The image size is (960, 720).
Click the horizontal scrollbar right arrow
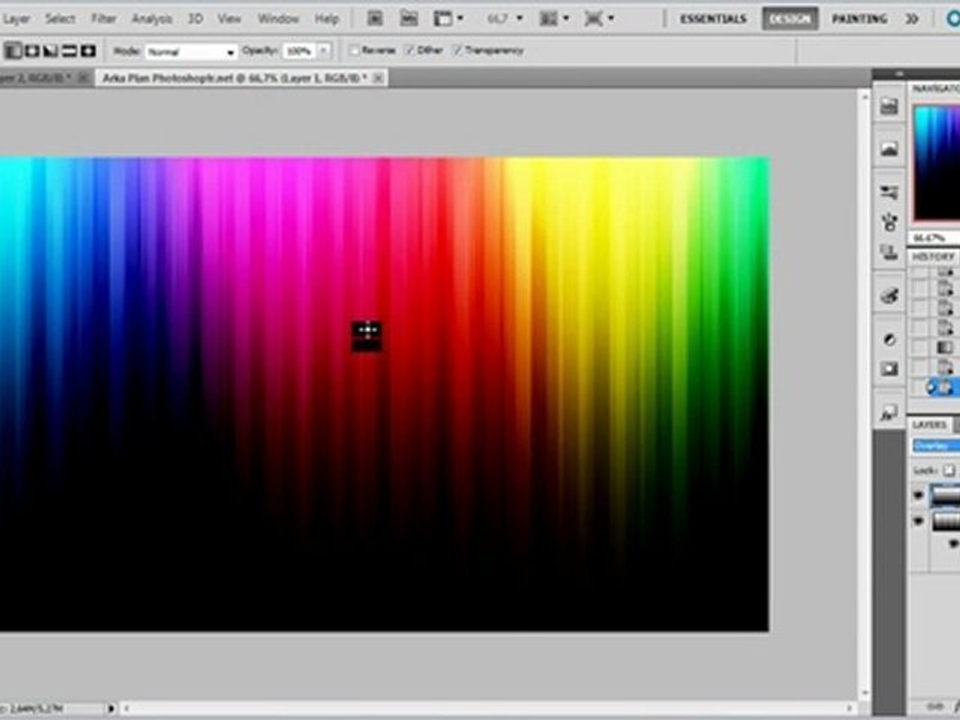pos(850,708)
